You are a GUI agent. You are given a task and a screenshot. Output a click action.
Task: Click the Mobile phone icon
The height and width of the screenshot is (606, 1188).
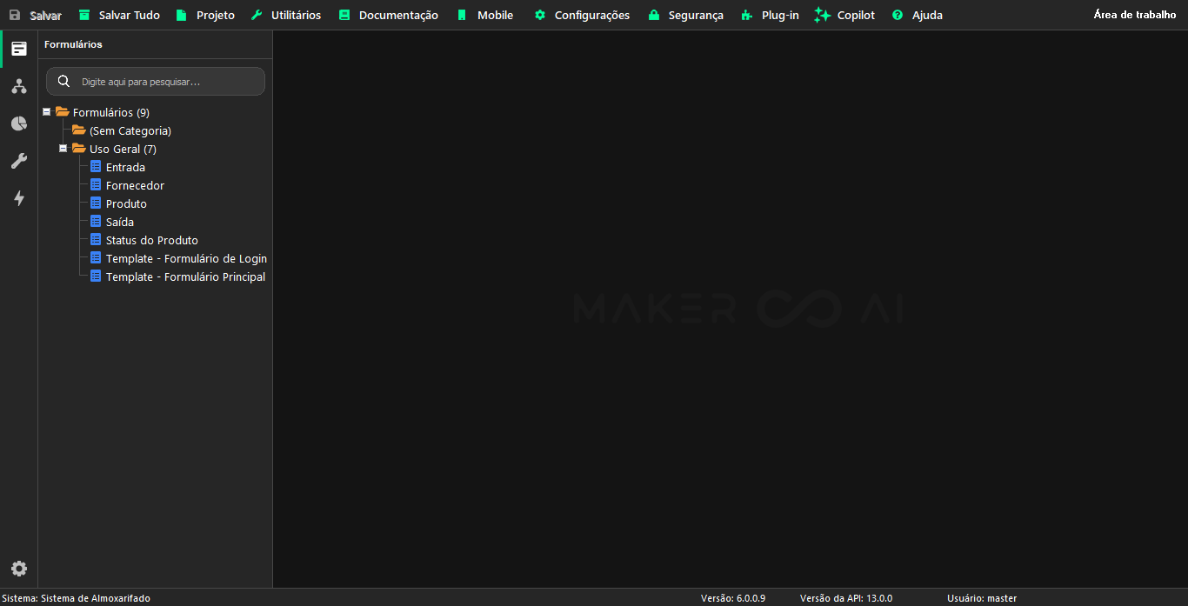pyautogui.click(x=462, y=15)
